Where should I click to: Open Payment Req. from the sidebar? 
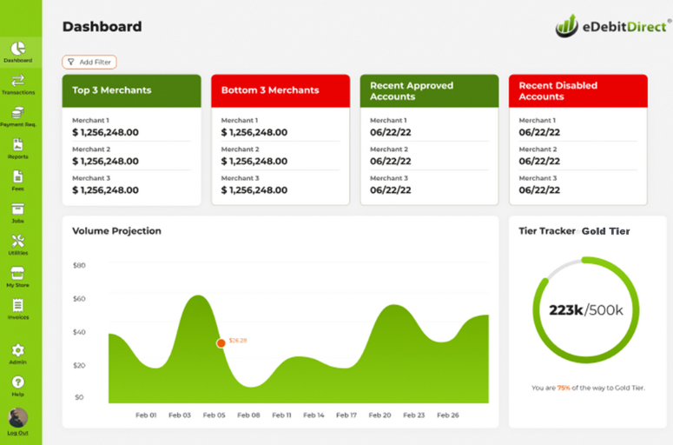click(18, 114)
